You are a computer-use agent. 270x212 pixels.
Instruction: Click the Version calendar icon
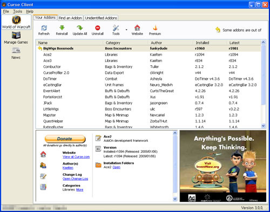98,149
